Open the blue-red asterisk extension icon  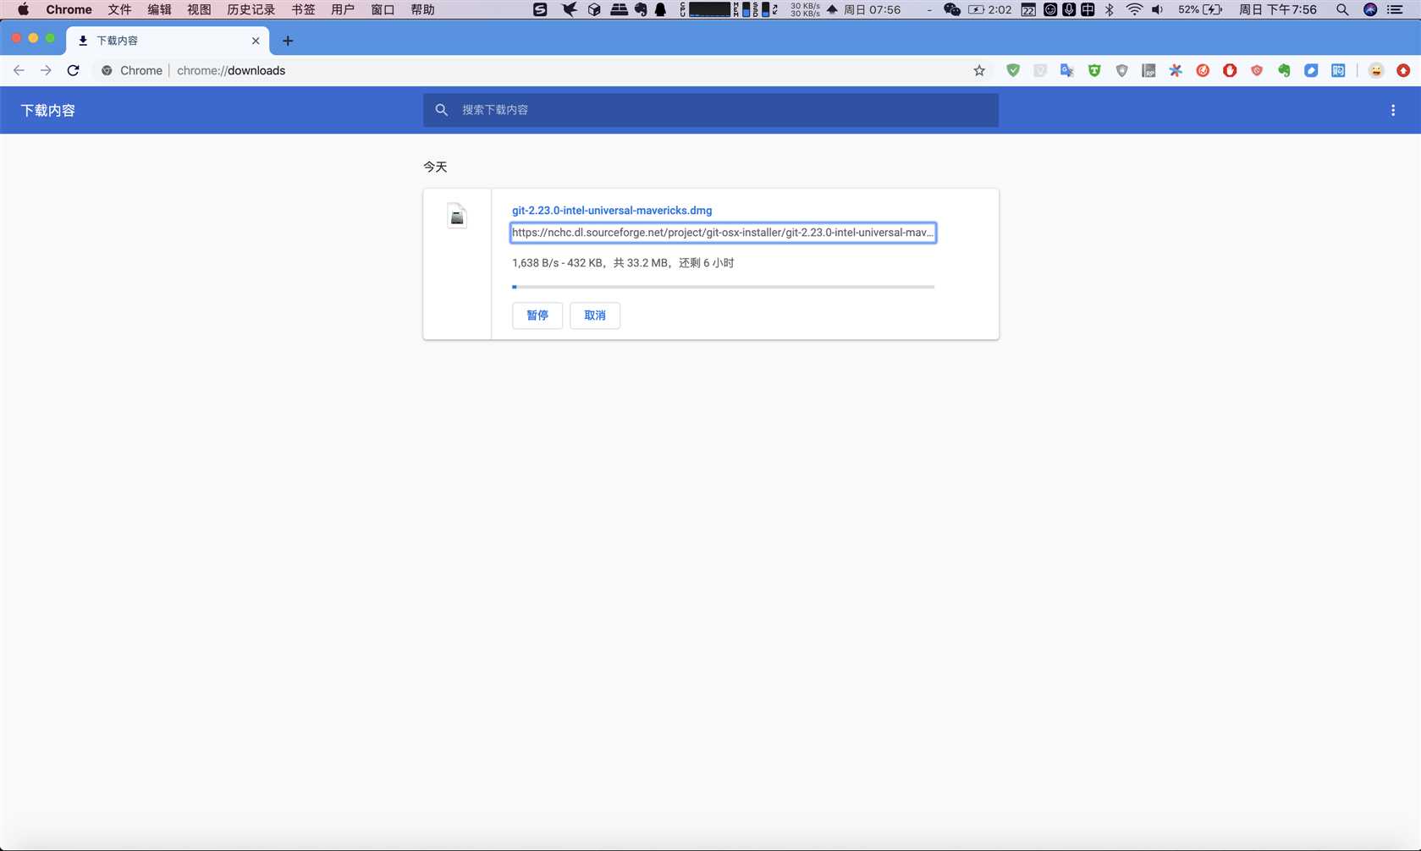(x=1176, y=71)
